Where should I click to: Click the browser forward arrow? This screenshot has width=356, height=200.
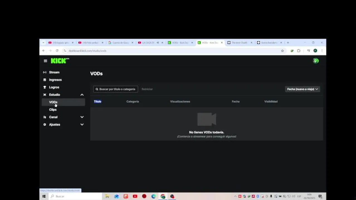coord(50,51)
